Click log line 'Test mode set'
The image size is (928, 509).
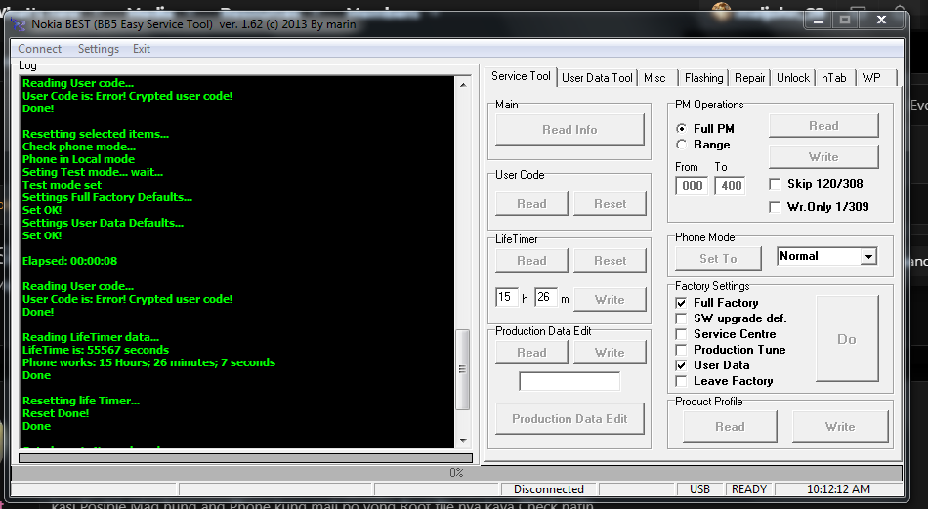[x=63, y=185]
